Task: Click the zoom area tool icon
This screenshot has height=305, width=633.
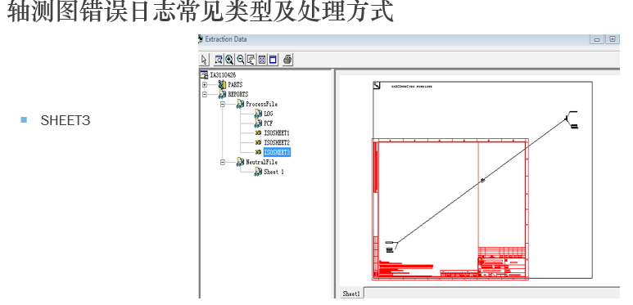Action: click(x=219, y=60)
